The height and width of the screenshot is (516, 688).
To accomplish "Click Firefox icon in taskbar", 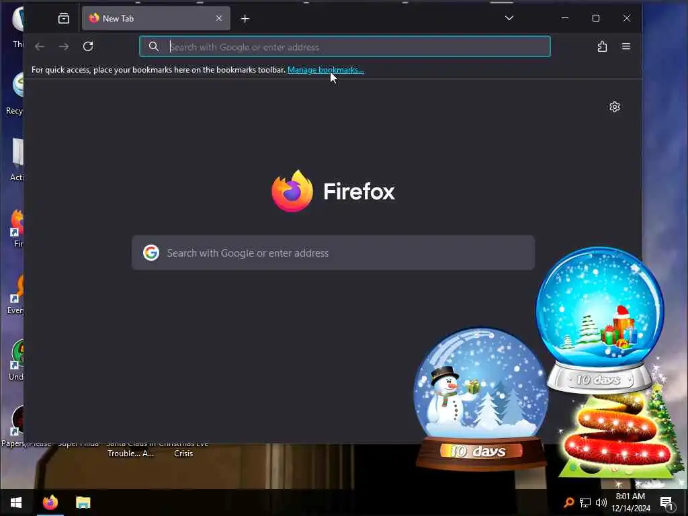I will coord(50,503).
